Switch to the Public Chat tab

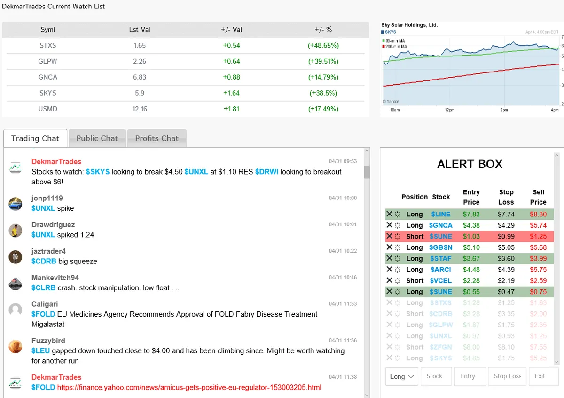(x=97, y=138)
